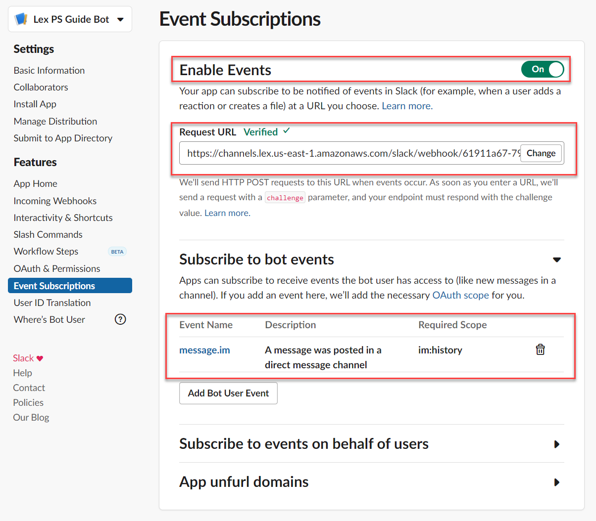Image resolution: width=596 pixels, height=521 pixels.
Task: Open User ID Translation page
Action: coord(52,303)
